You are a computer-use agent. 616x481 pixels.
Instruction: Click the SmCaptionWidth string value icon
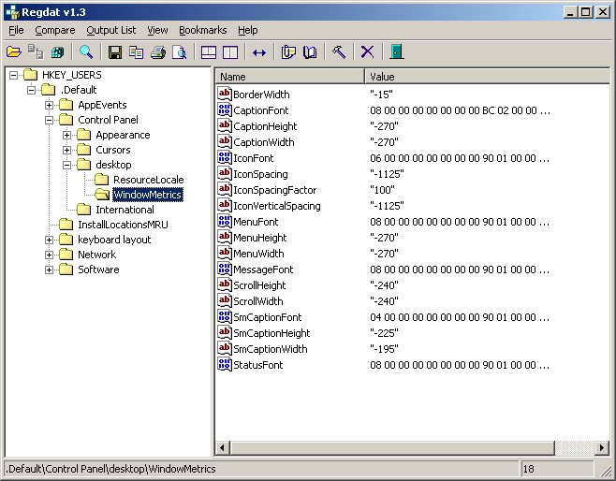click(225, 349)
